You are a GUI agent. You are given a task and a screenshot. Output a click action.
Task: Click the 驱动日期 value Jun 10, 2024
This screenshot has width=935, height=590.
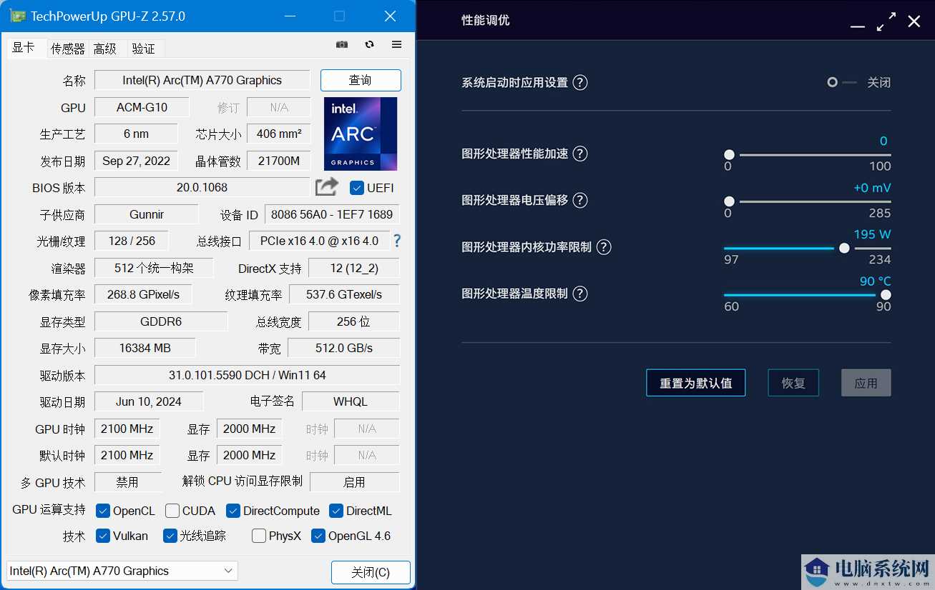pyautogui.click(x=149, y=401)
